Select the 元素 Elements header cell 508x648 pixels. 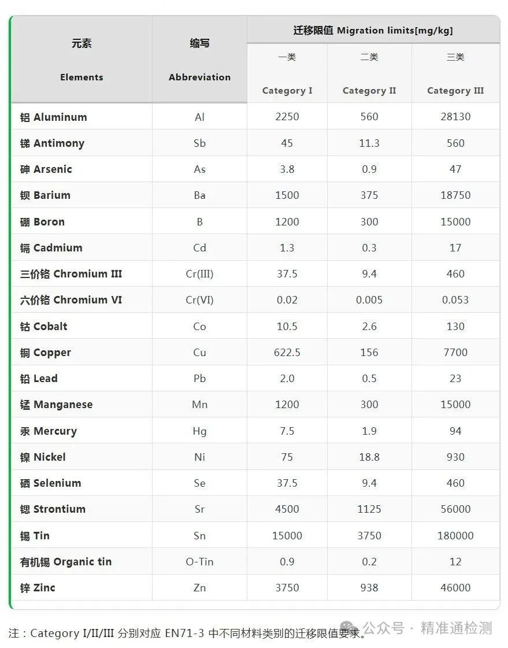click(x=81, y=60)
